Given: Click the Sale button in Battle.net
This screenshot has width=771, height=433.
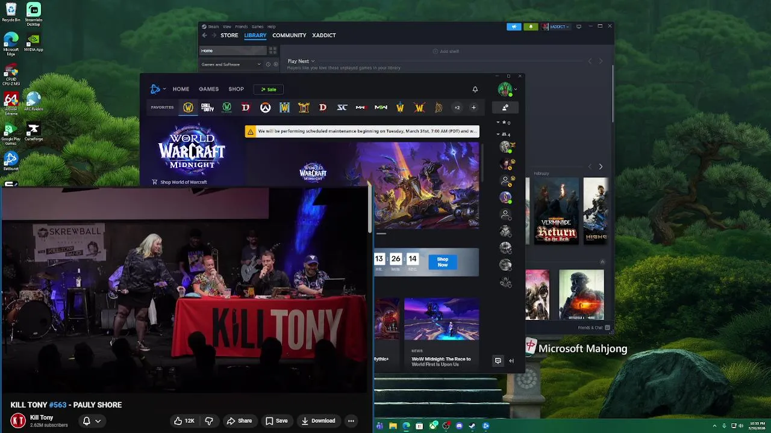Looking at the screenshot, I should [x=269, y=89].
